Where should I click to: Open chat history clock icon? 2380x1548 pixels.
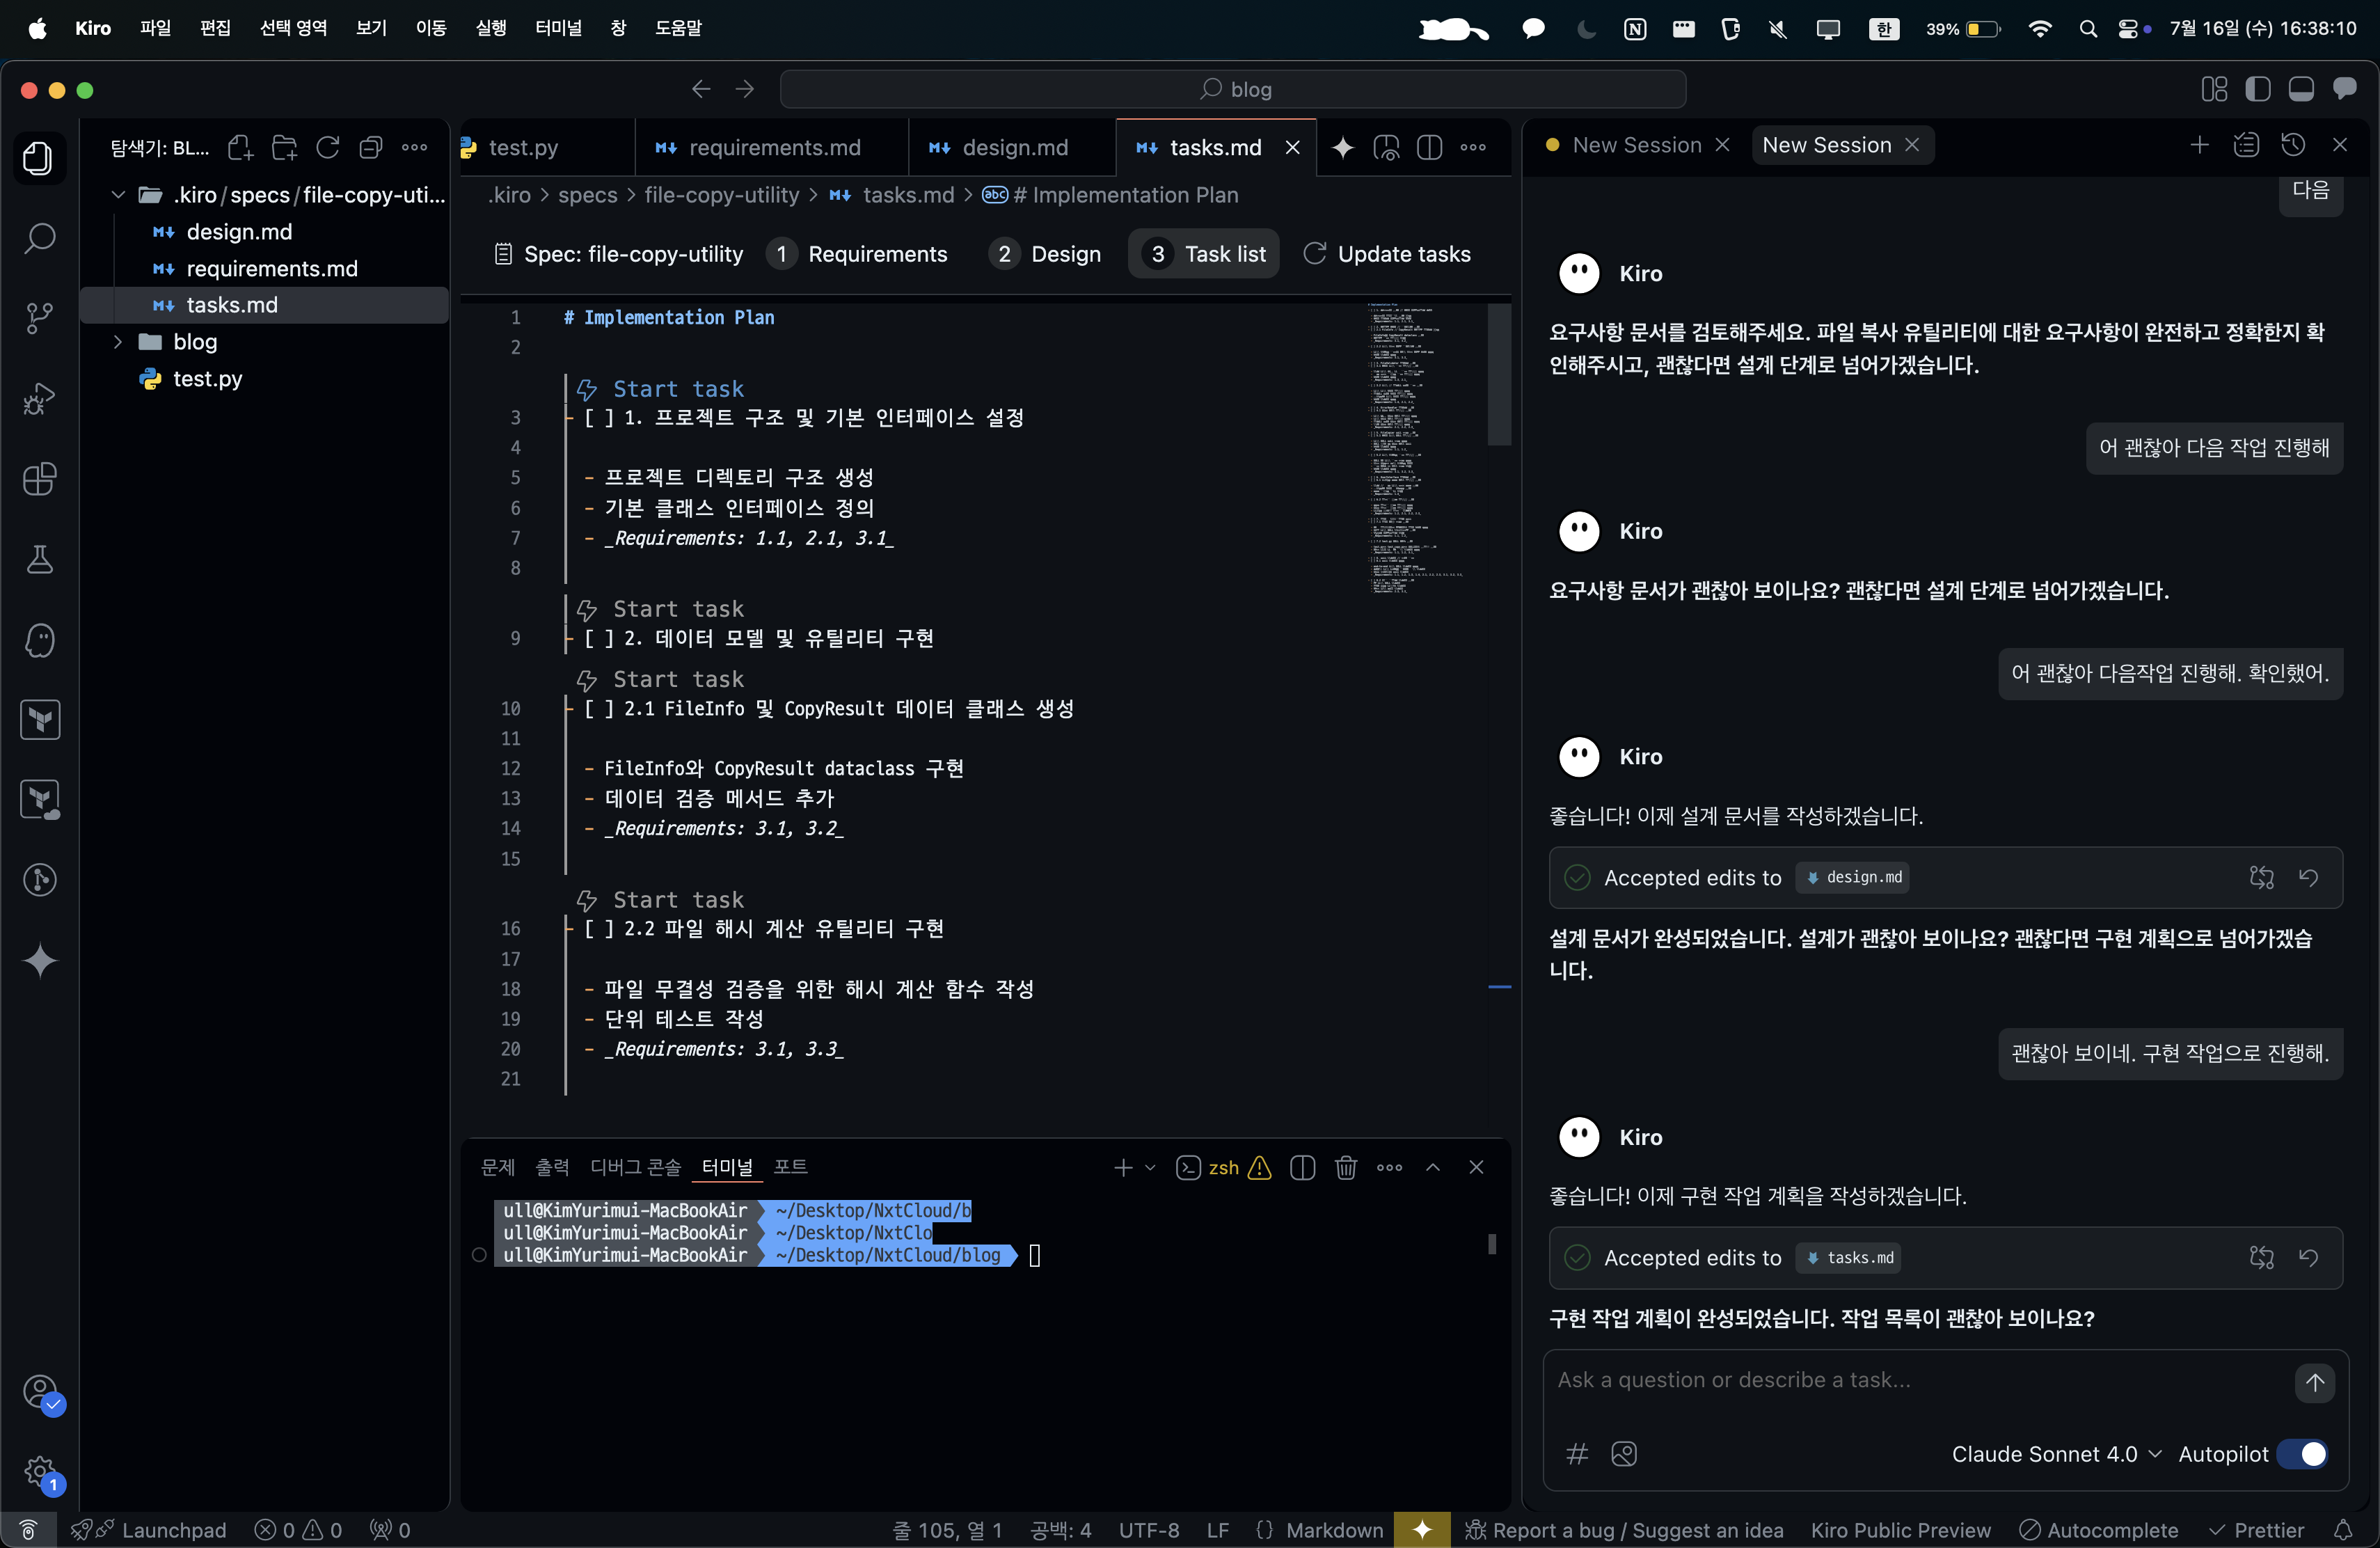[x=2293, y=145]
